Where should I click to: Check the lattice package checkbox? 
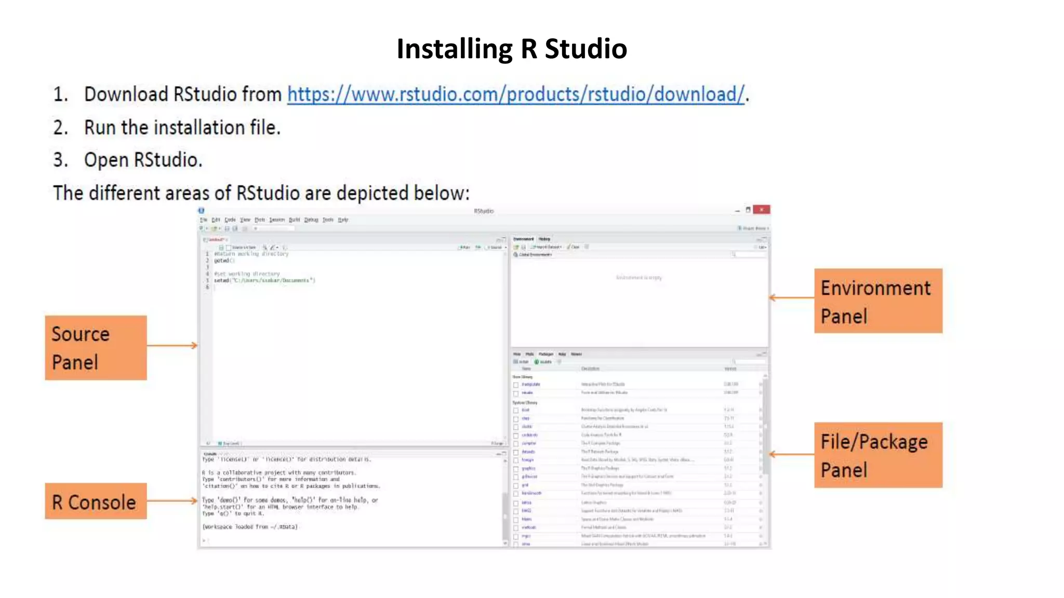516,502
